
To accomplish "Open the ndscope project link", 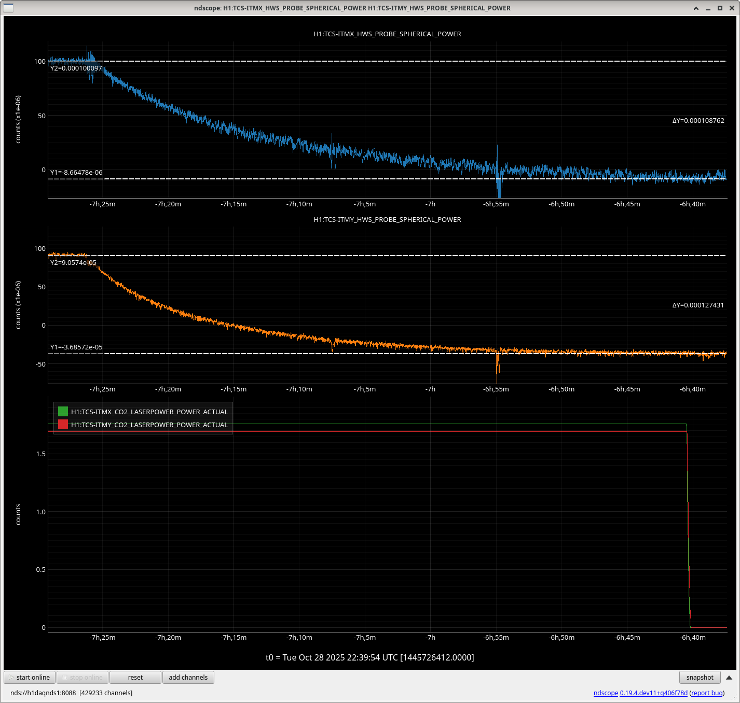I will click(606, 693).
